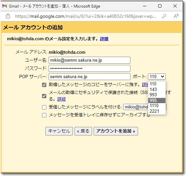
Task: Click the « 戻る back button
Action: (83, 131)
